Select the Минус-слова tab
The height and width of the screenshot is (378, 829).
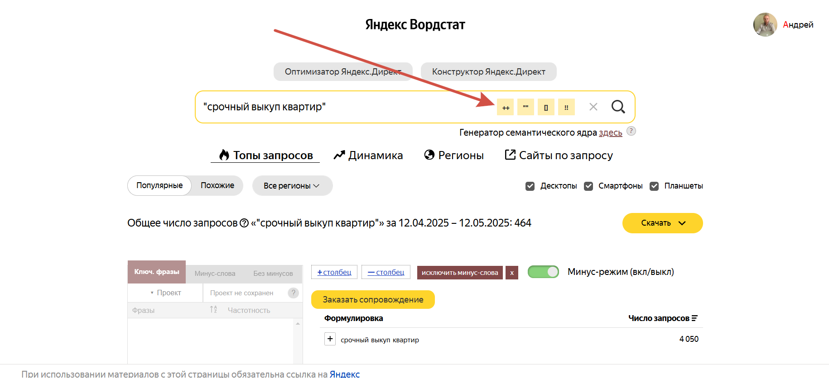[x=215, y=274]
